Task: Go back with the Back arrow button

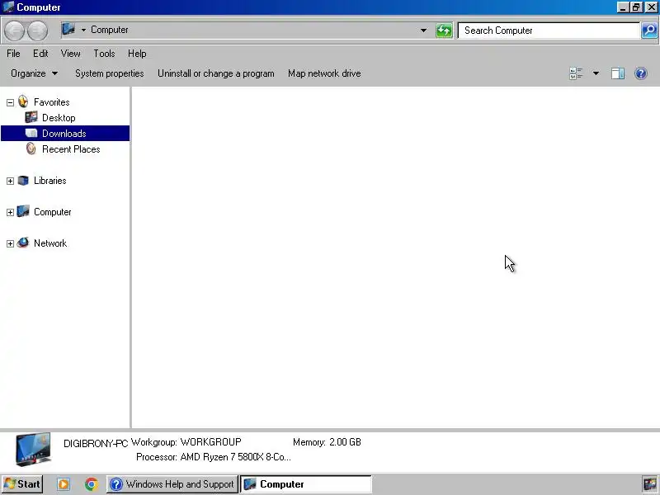Action: [x=14, y=31]
